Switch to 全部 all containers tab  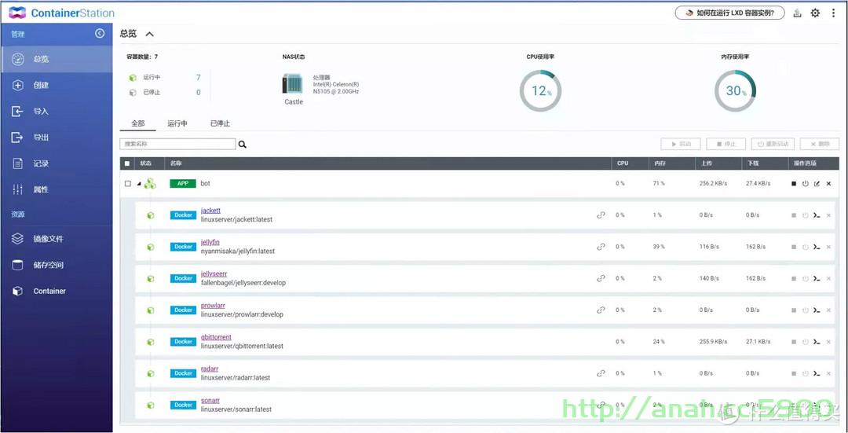coord(138,123)
